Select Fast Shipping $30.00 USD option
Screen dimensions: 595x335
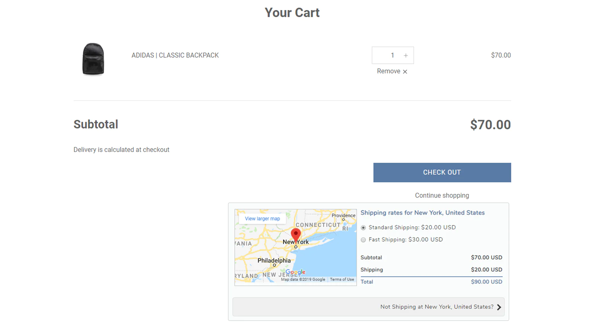click(363, 240)
